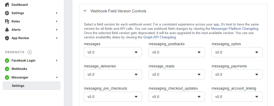The width and height of the screenshot is (274, 106).
Task: Open the Messenger Platform Changelog link
Action: click(235, 29)
